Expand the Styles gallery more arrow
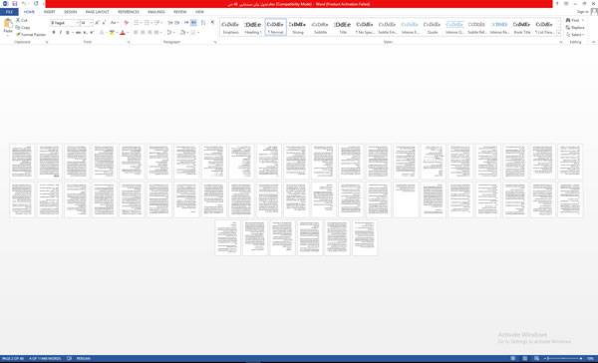The width and height of the screenshot is (598, 363). pyautogui.click(x=559, y=33)
